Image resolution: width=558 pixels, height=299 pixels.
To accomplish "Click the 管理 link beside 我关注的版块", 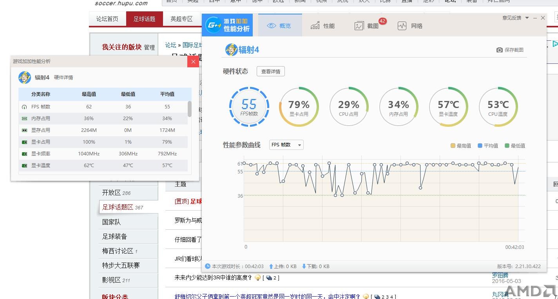I will [x=149, y=47].
